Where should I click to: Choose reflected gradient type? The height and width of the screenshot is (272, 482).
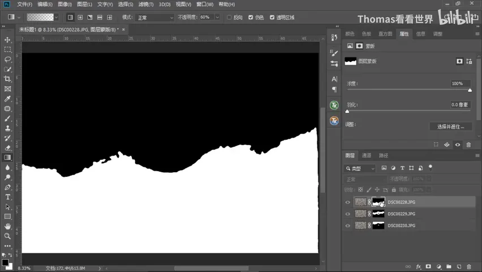100,17
